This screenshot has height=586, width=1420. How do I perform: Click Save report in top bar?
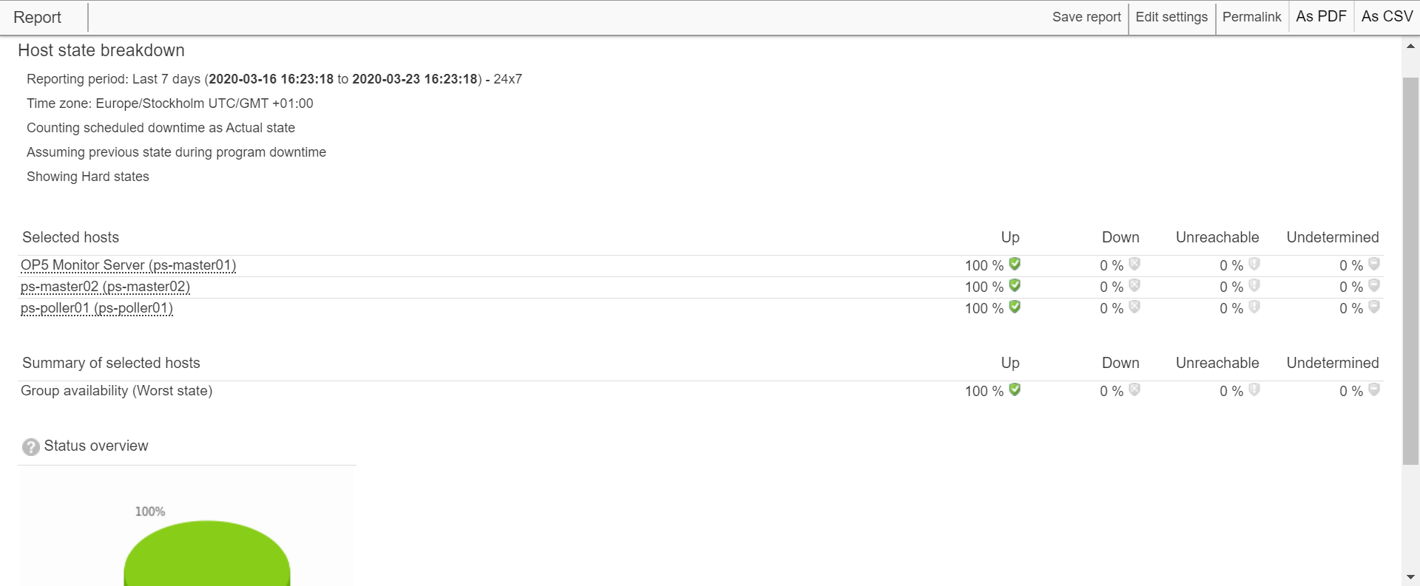pyautogui.click(x=1086, y=17)
